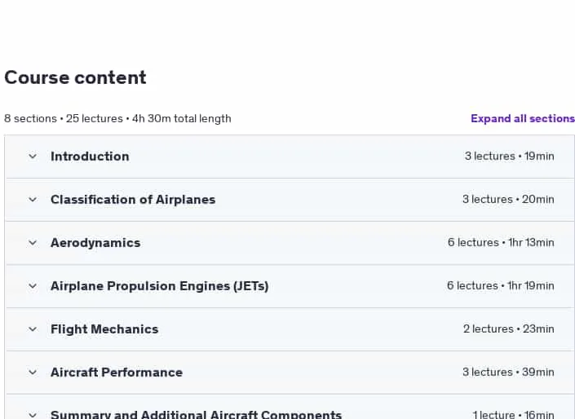Click the chevron icon beside Introduction
The width and height of the screenshot is (575, 419).
point(33,157)
